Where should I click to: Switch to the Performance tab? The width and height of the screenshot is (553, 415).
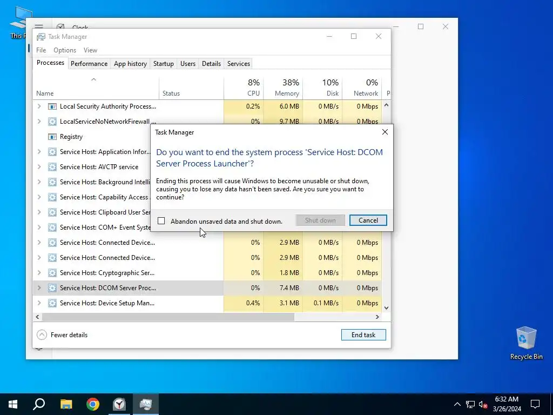pos(89,64)
